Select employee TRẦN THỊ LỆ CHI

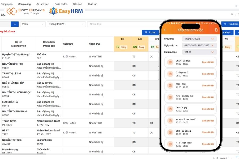12,73
